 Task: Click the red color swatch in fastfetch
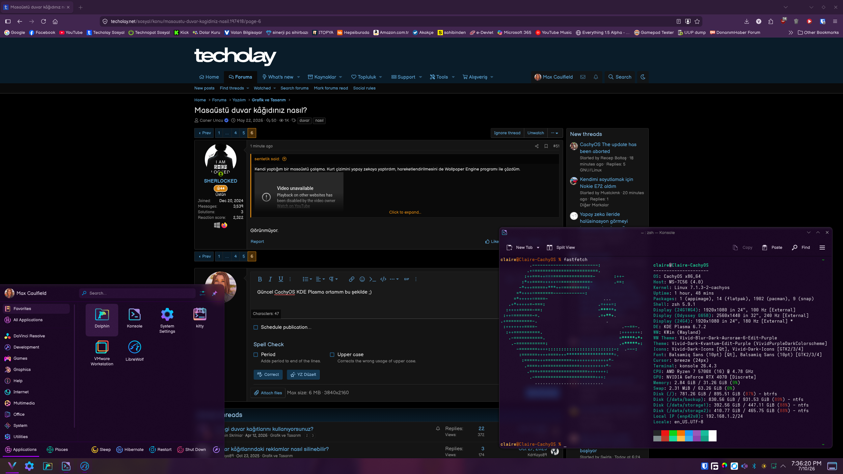point(665,433)
